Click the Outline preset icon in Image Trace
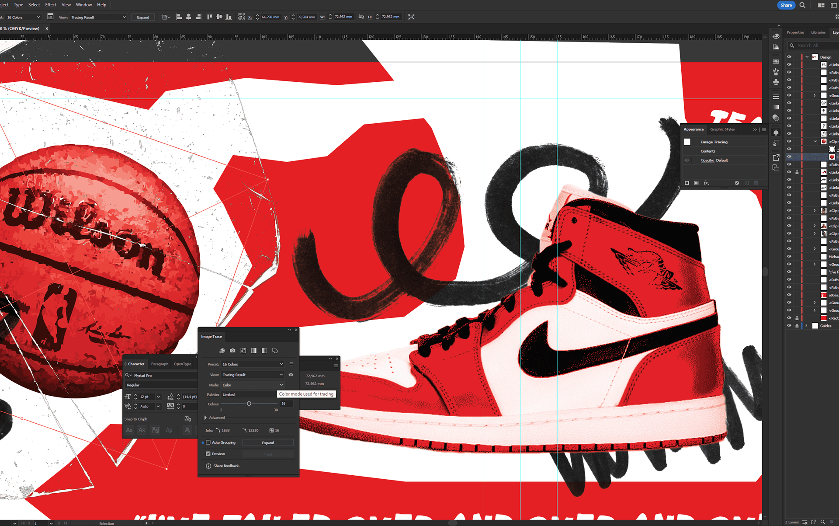Viewport: 839px width, 526px height. click(275, 351)
